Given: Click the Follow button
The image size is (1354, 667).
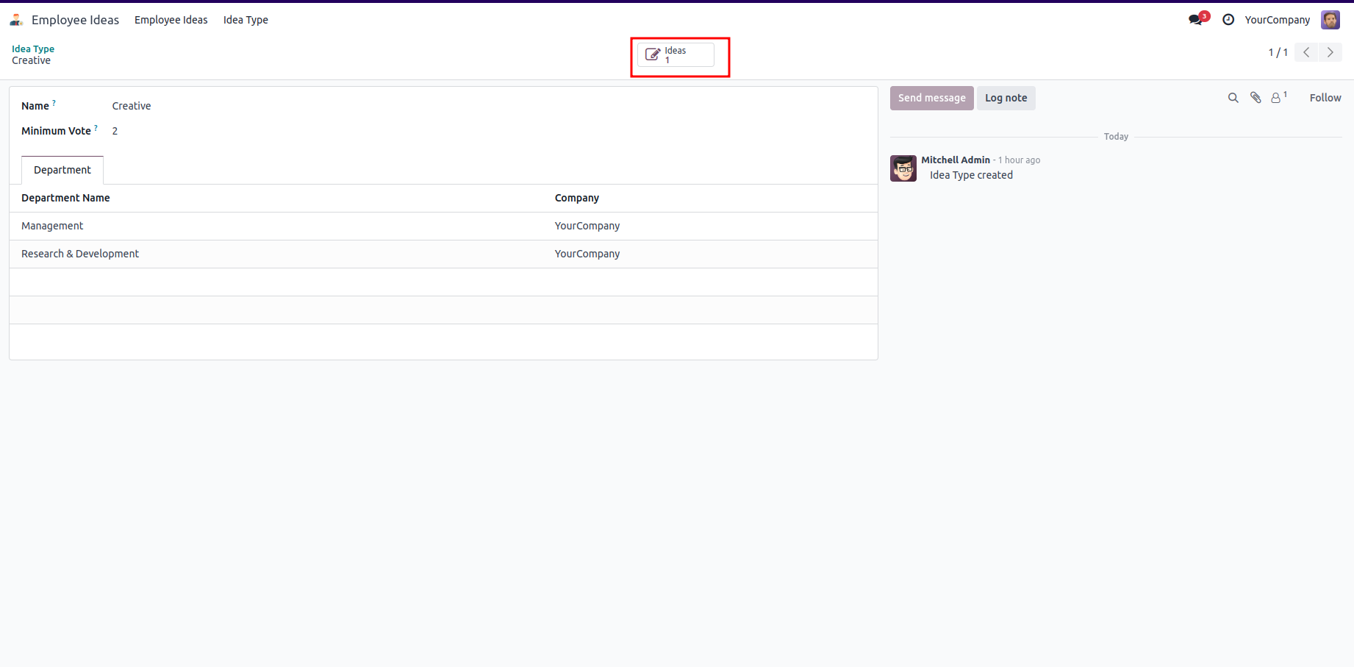Looking at the screenshot, I should tap(1325, 98).
